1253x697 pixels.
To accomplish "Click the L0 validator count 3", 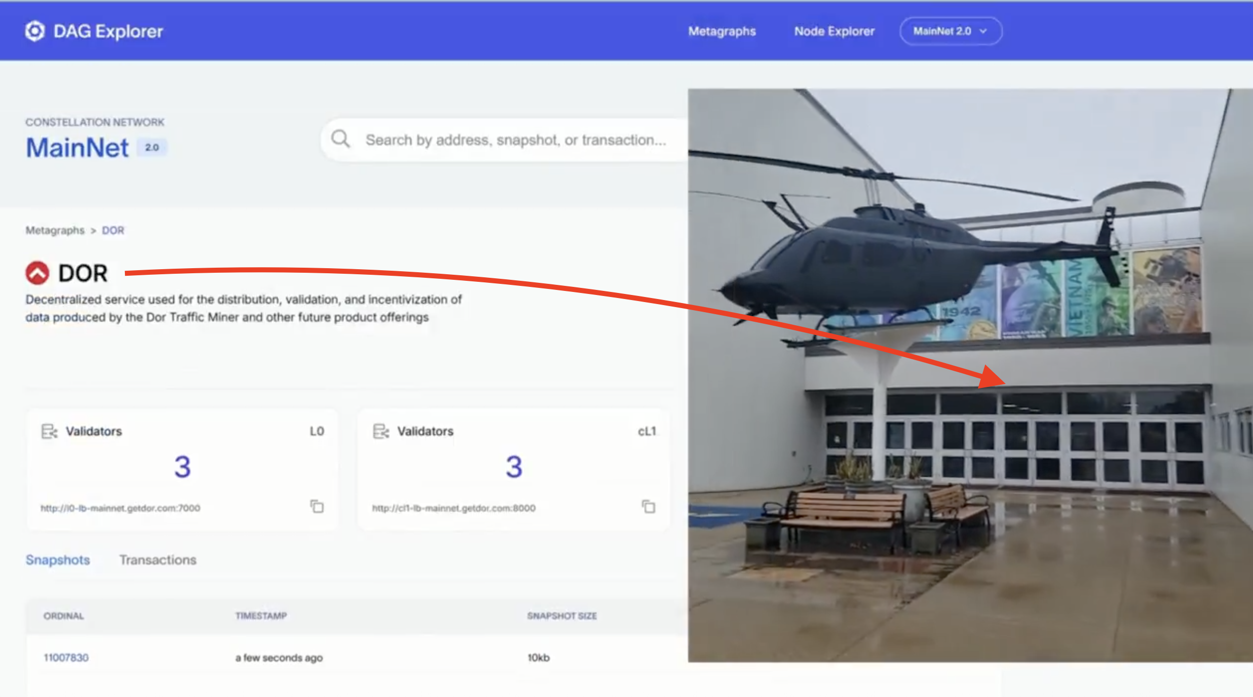I will pyautogui.click(x=183, y=467).
